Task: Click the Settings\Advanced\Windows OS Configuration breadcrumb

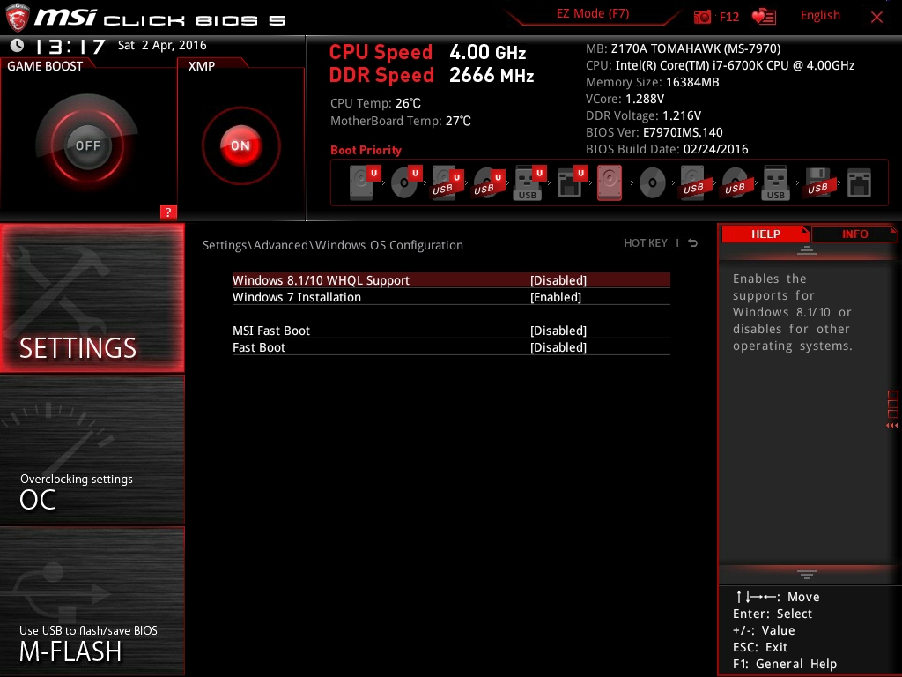Action: point(332,245)
